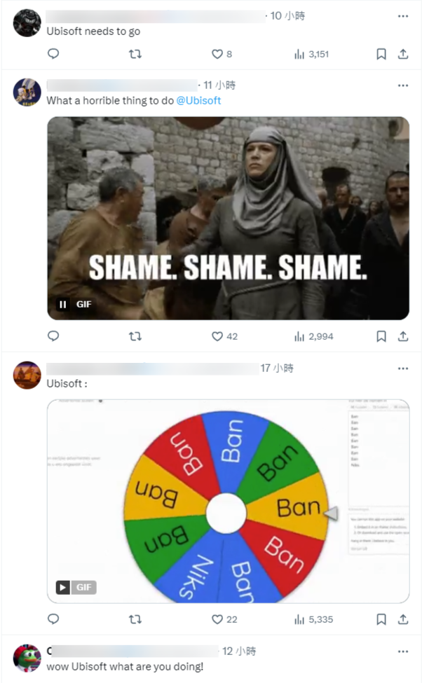422x683 pixels.
Task: Reply to the "Ubisoft needs to go" tweet
Action: click(x=53, y=54)
